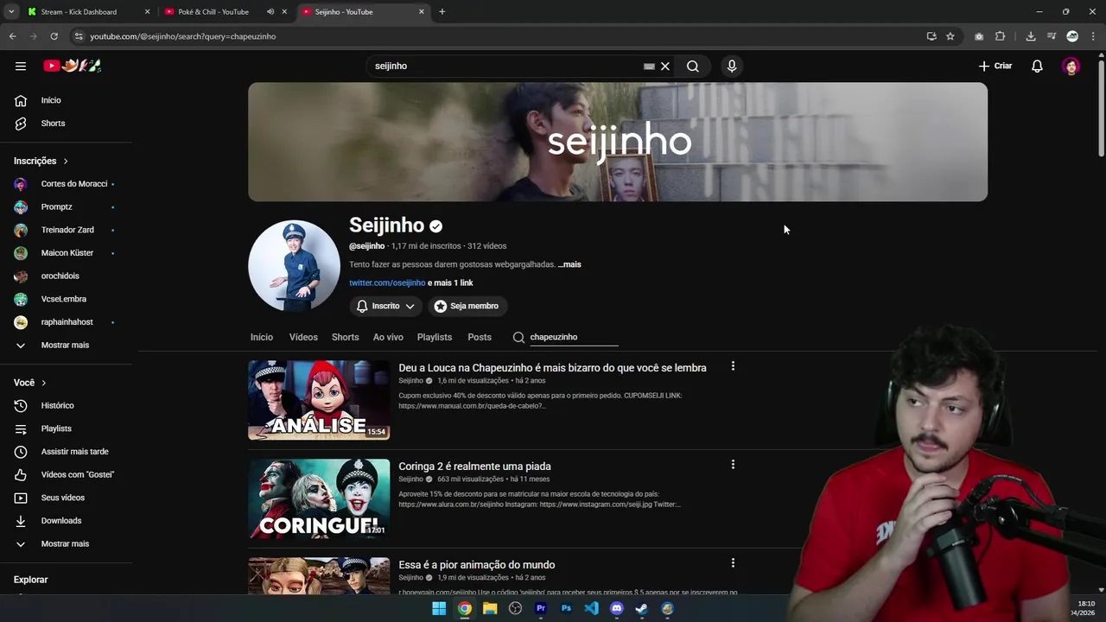Expand Mostrar mais under Inscrições

click(67, 345)
